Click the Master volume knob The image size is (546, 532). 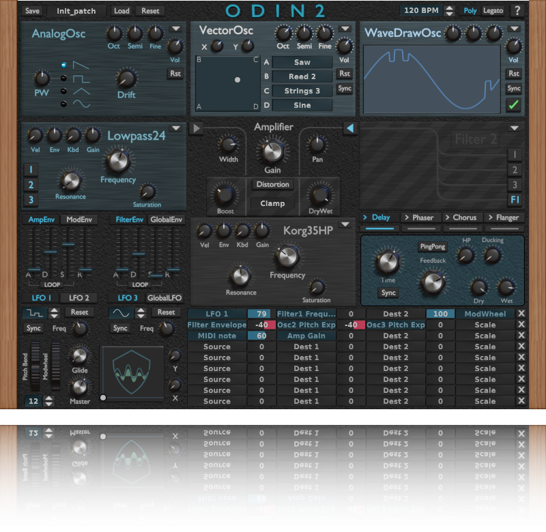pos(79,387)
